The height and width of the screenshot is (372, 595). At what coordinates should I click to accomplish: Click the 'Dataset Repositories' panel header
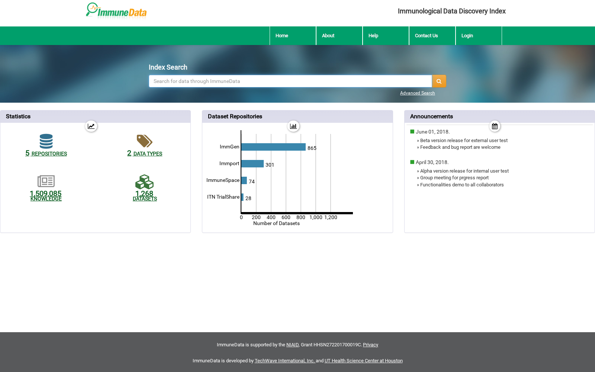(297, 116)
